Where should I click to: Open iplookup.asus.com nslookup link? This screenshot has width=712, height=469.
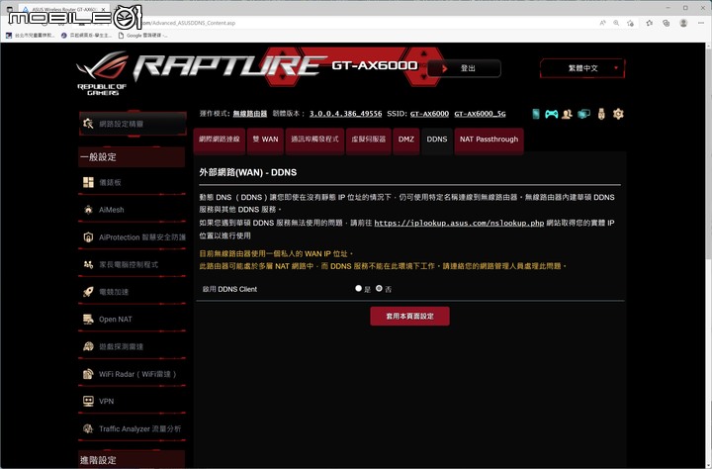(x=459, y=223)
